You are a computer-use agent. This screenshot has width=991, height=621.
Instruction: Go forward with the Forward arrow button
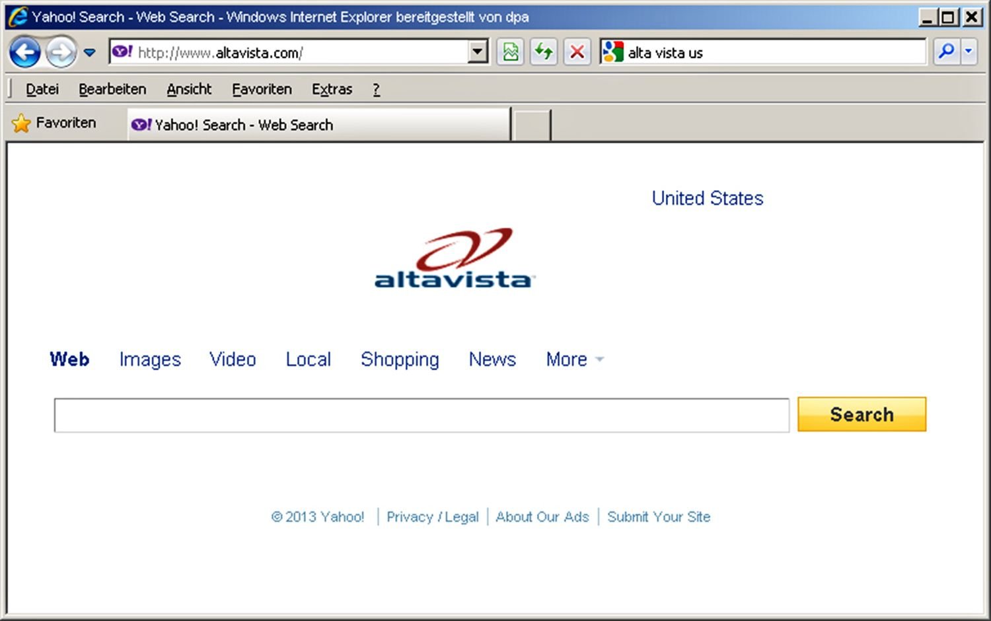(x=61, y=52)
